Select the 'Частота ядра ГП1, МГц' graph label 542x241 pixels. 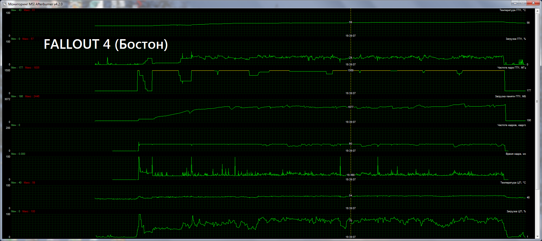[512, 68]
